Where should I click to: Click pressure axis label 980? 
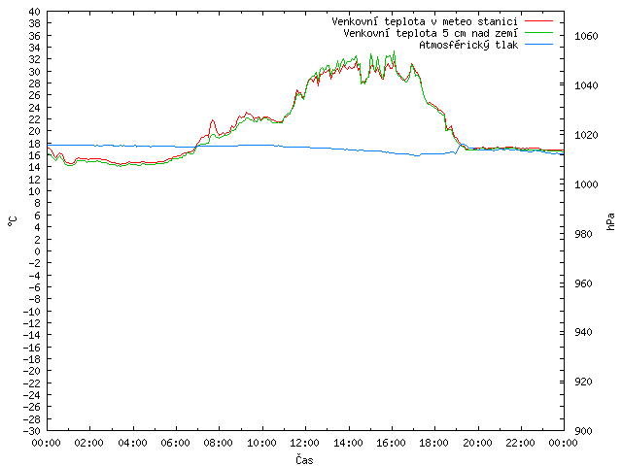click(x=583, y=234)
